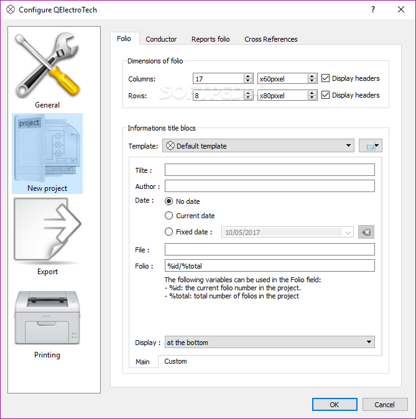Click the Cancel button
The height and width of the screenshot is (419, 416).
pos(384,405)
